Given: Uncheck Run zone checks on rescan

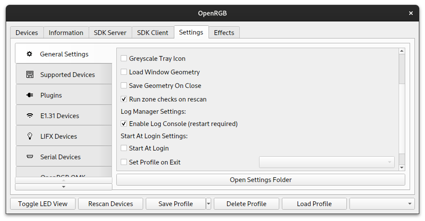Looking at the screenshot, I should point(124,99).
